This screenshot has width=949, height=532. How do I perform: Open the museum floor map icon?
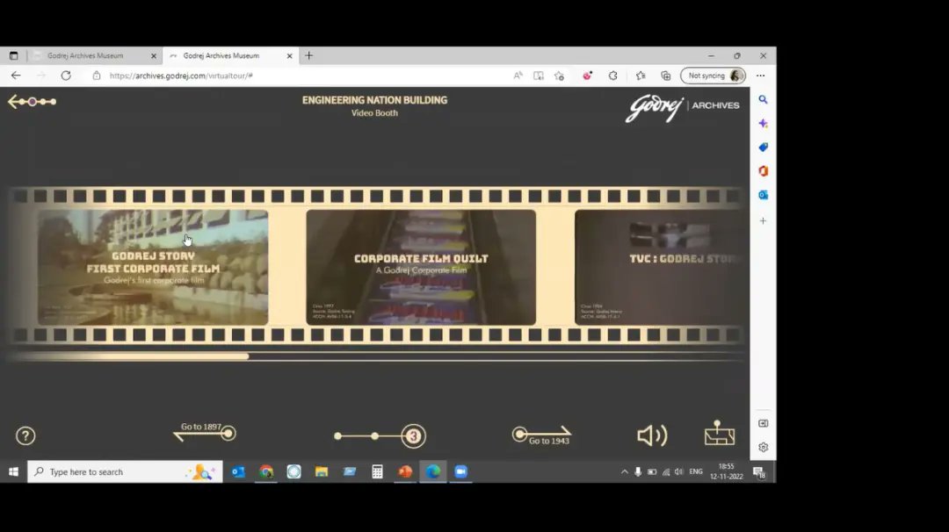pyautogui.click(x=720, y=433)
